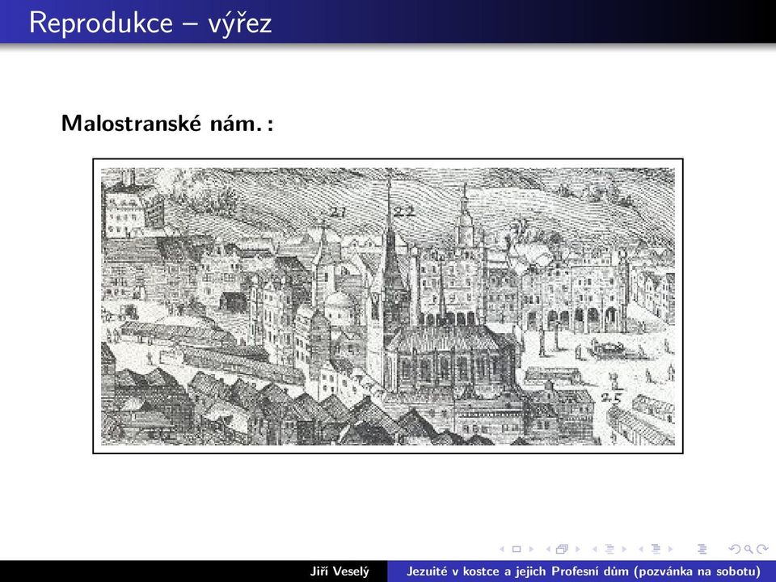Go to next slide arrow
Viewport: 776px width, 582px height.
[x=531, y=549]
